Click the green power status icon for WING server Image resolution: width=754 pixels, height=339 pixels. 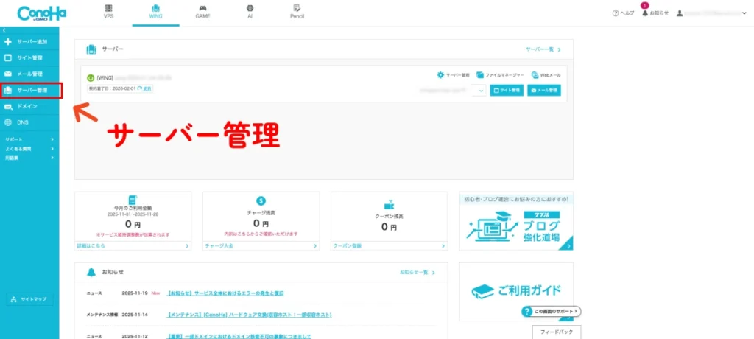(x=91, y=77)
